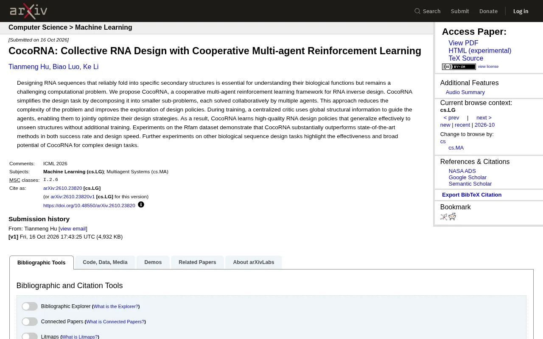Open the search magnifier icon
543x339 pixels.
click(417, 11)
